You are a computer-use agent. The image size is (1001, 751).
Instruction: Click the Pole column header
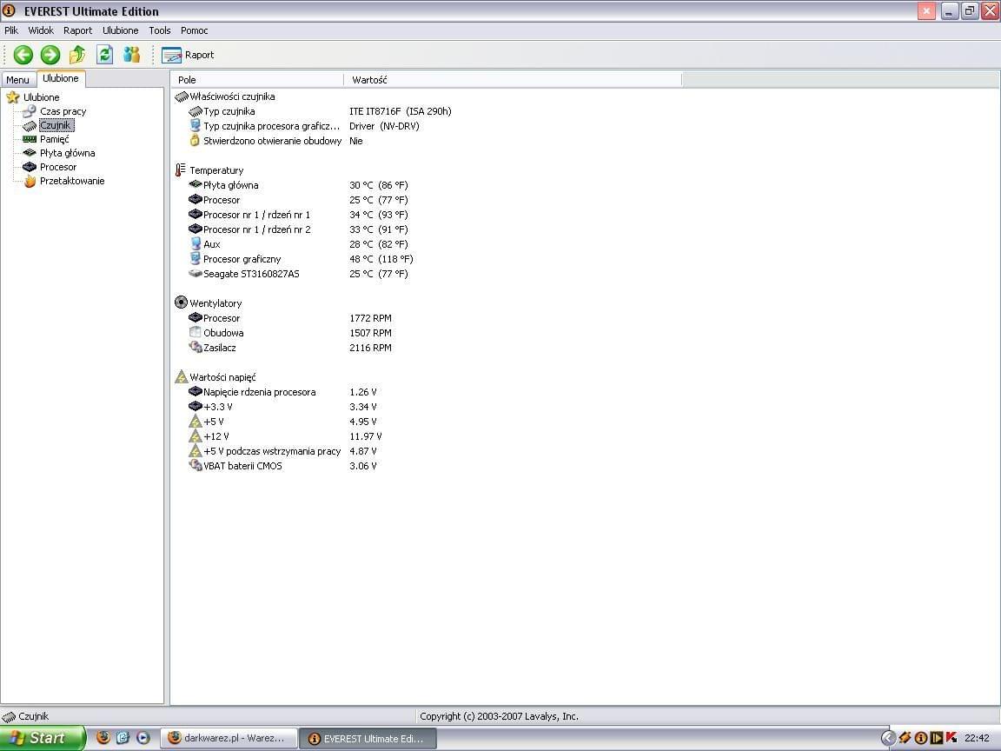pyautogui.click(x=257, y=80)
